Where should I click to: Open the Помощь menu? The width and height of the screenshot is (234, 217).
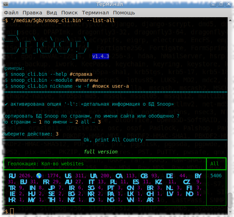click(x=124, y=13)
